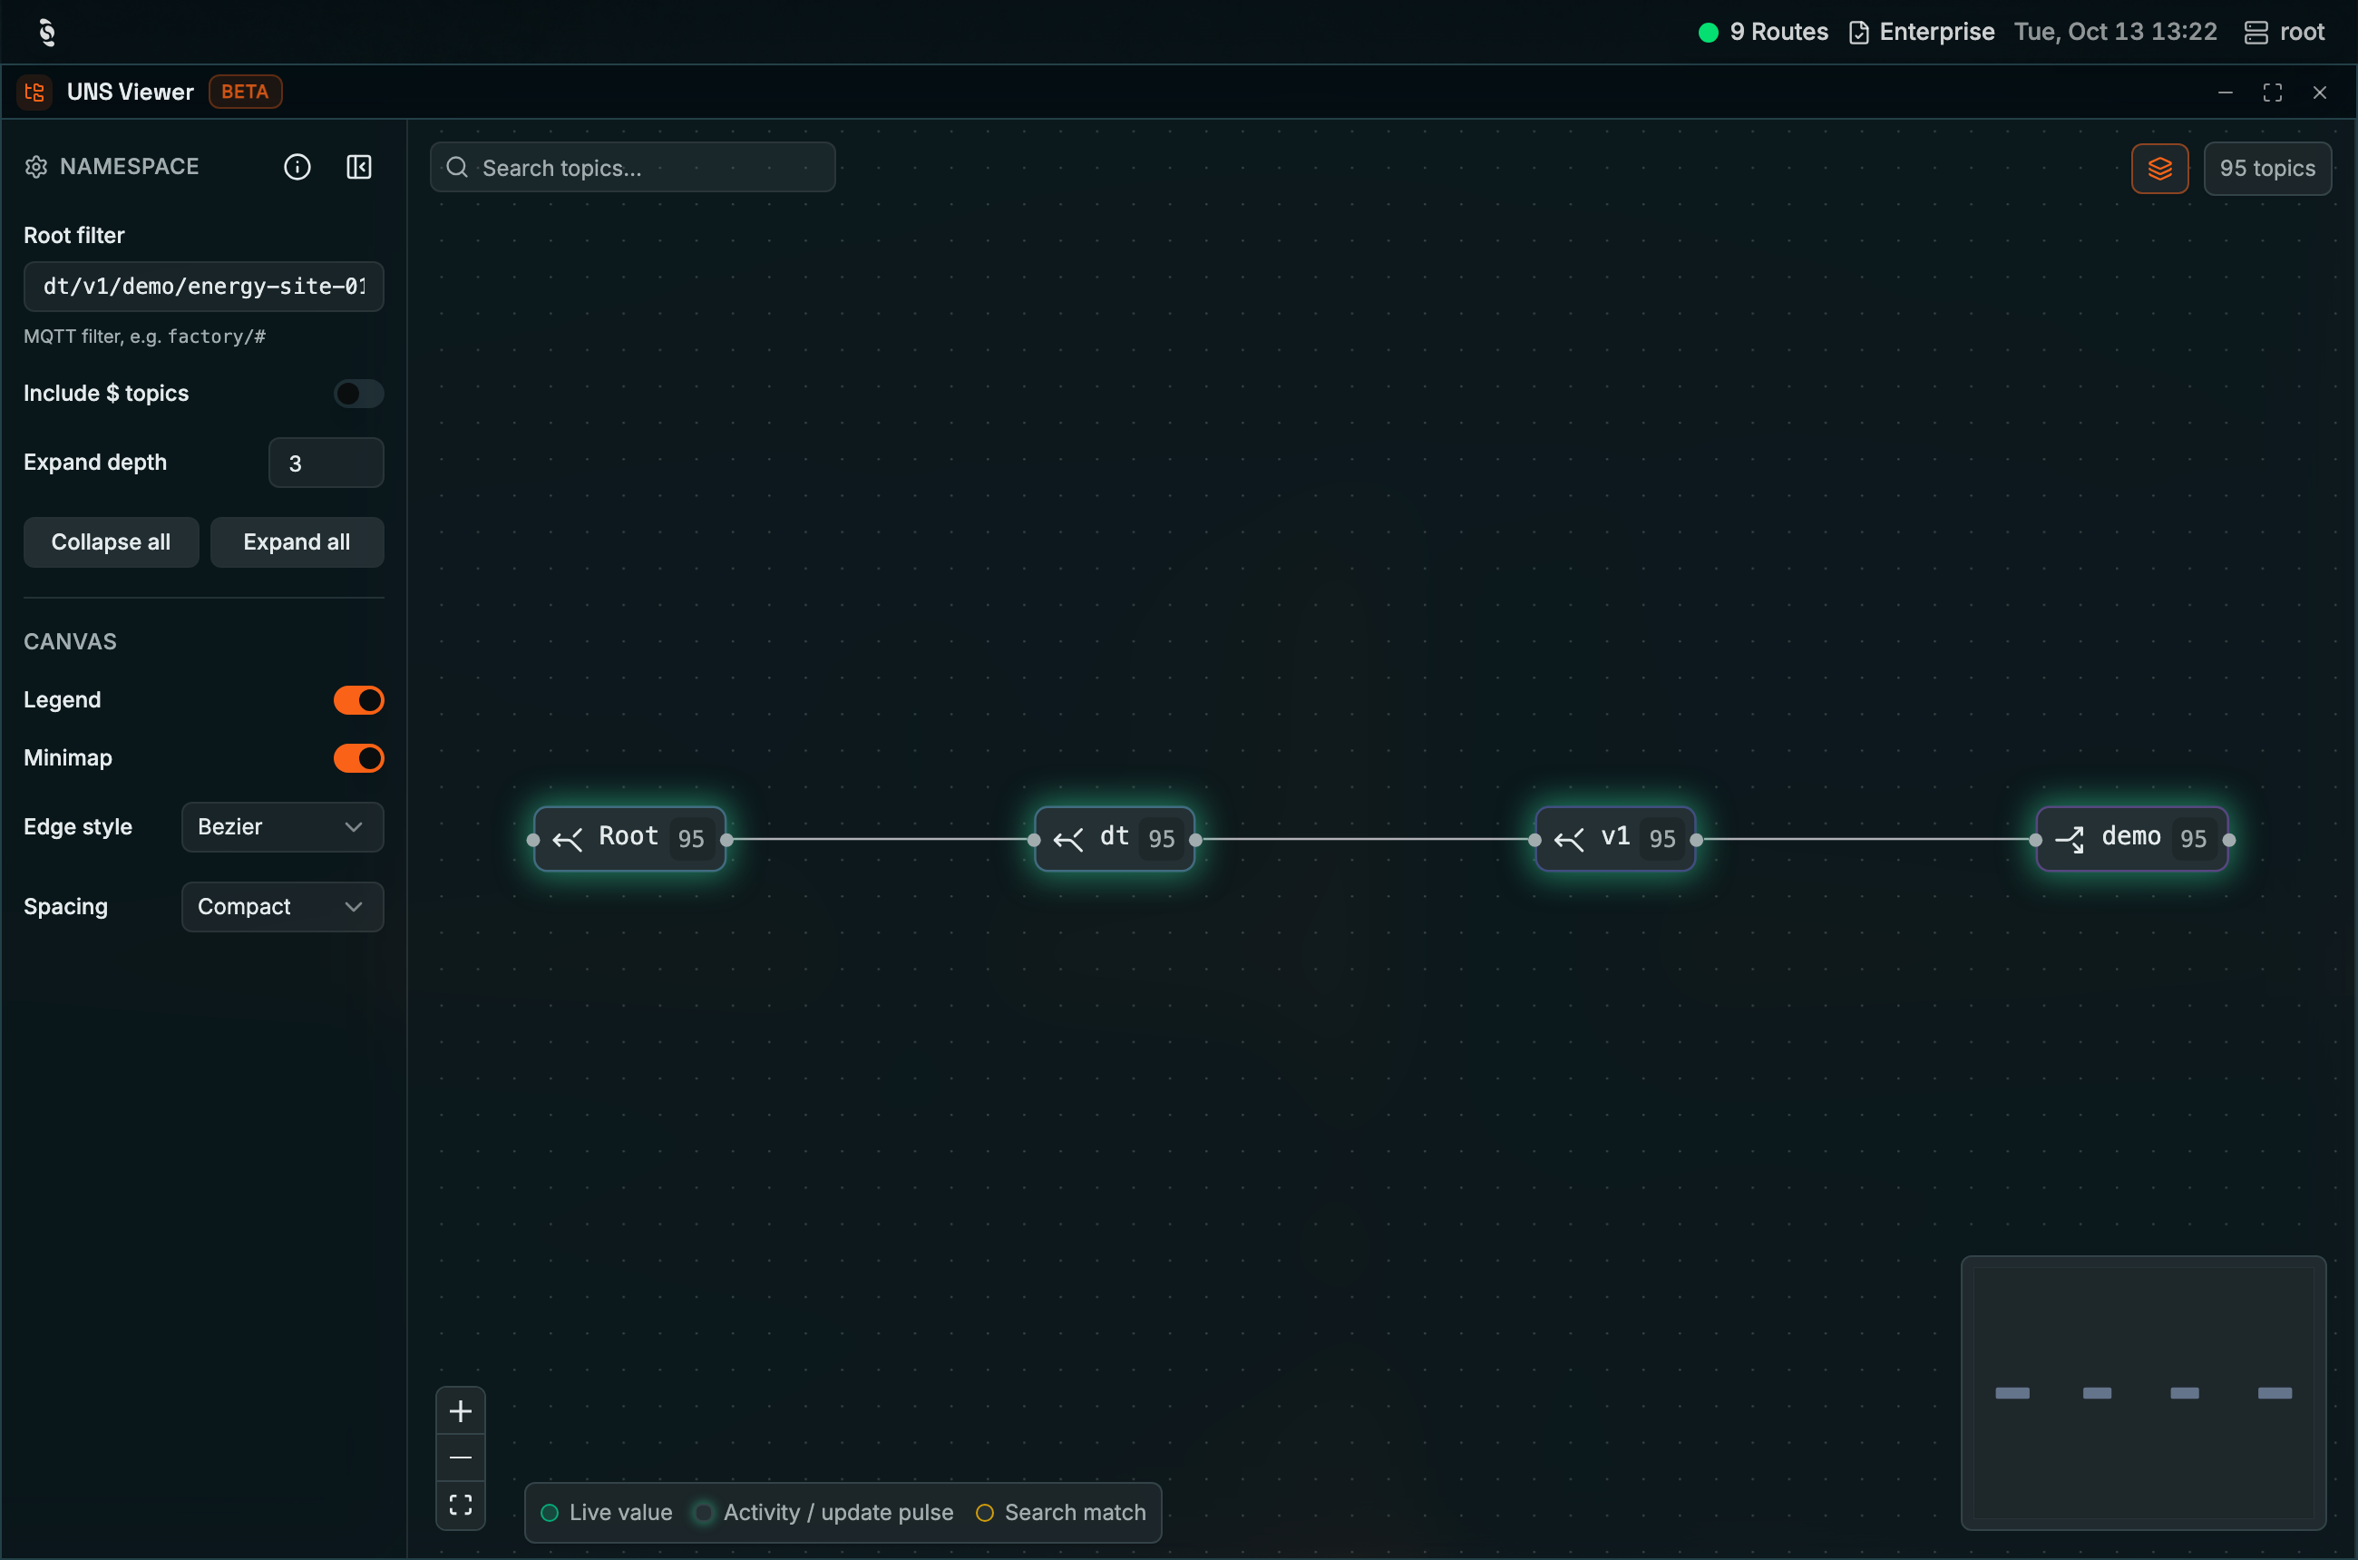Image resolution: width=2358 pixels, height=1560 pixels.
Task: Click inside the minimap panel
Action: 2143,1393
